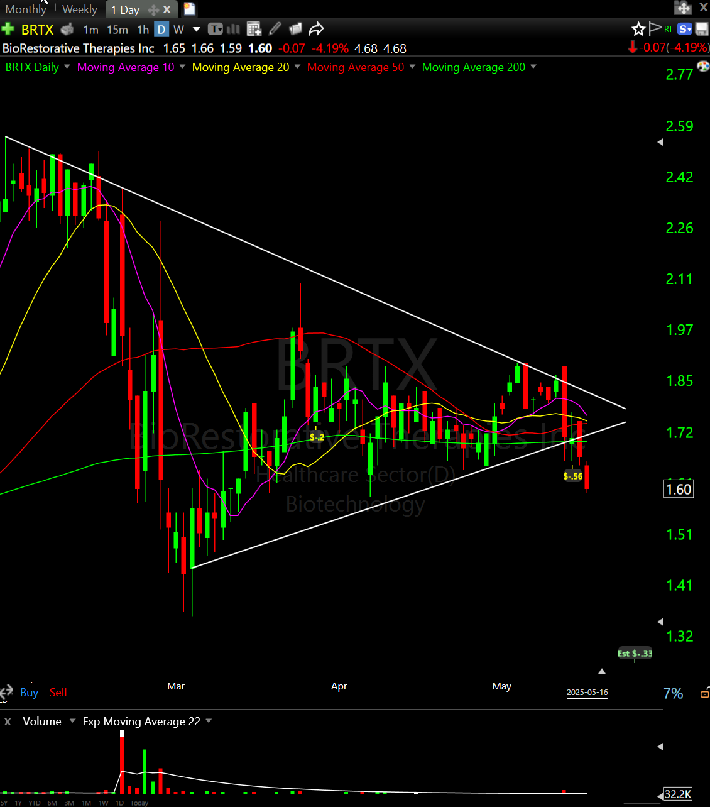This screenshot has width=710, height=807.
Task: Open the Volume indicator dropdown arrow
Action: click(x=72, y=721)
